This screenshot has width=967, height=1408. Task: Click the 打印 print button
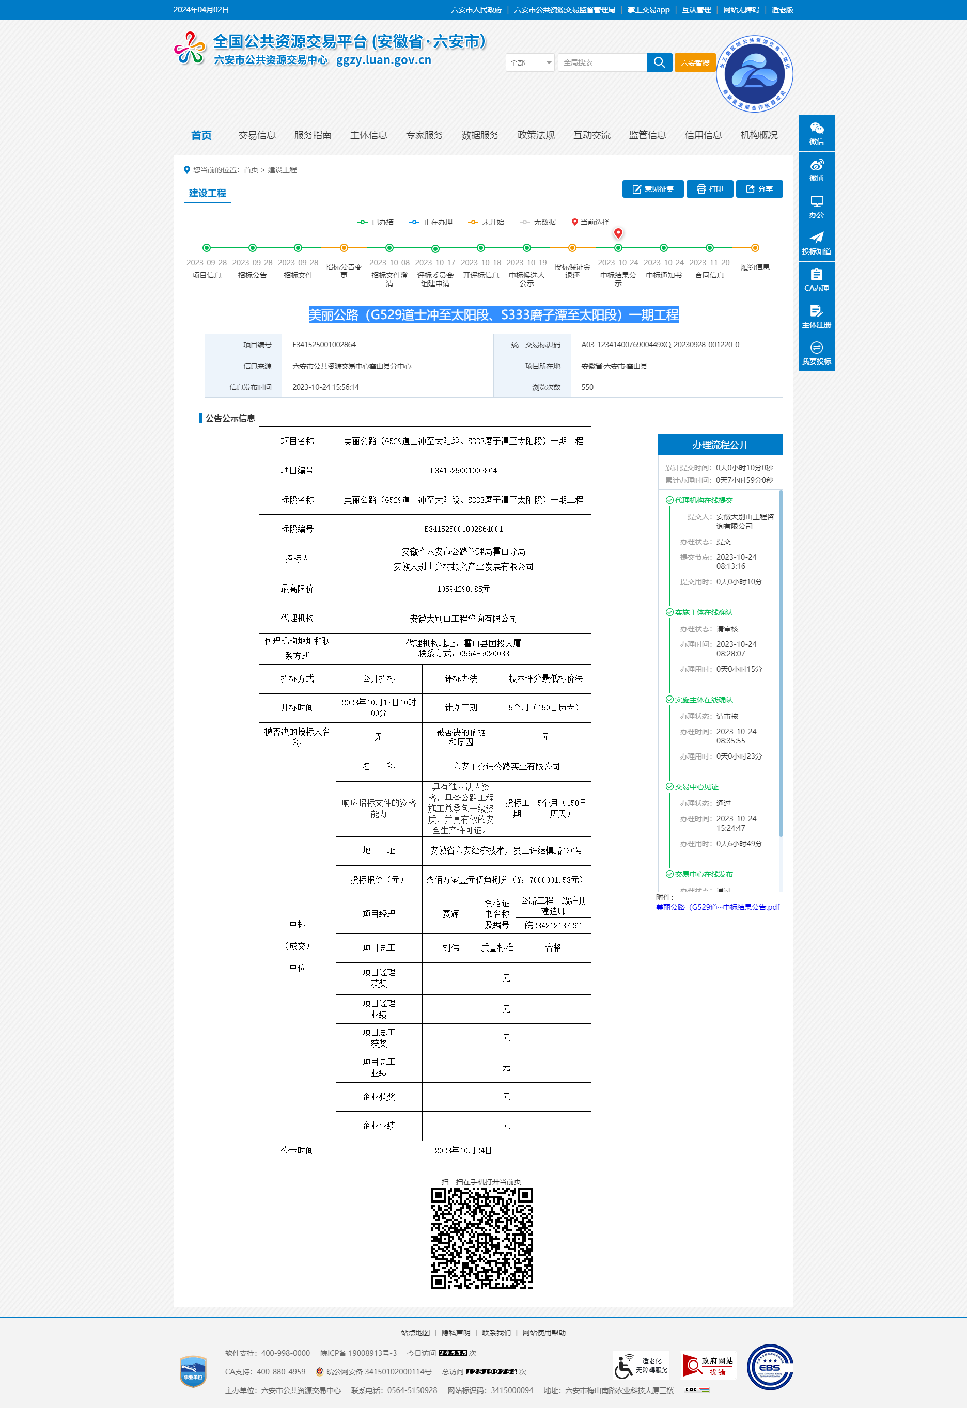(709, 189)
